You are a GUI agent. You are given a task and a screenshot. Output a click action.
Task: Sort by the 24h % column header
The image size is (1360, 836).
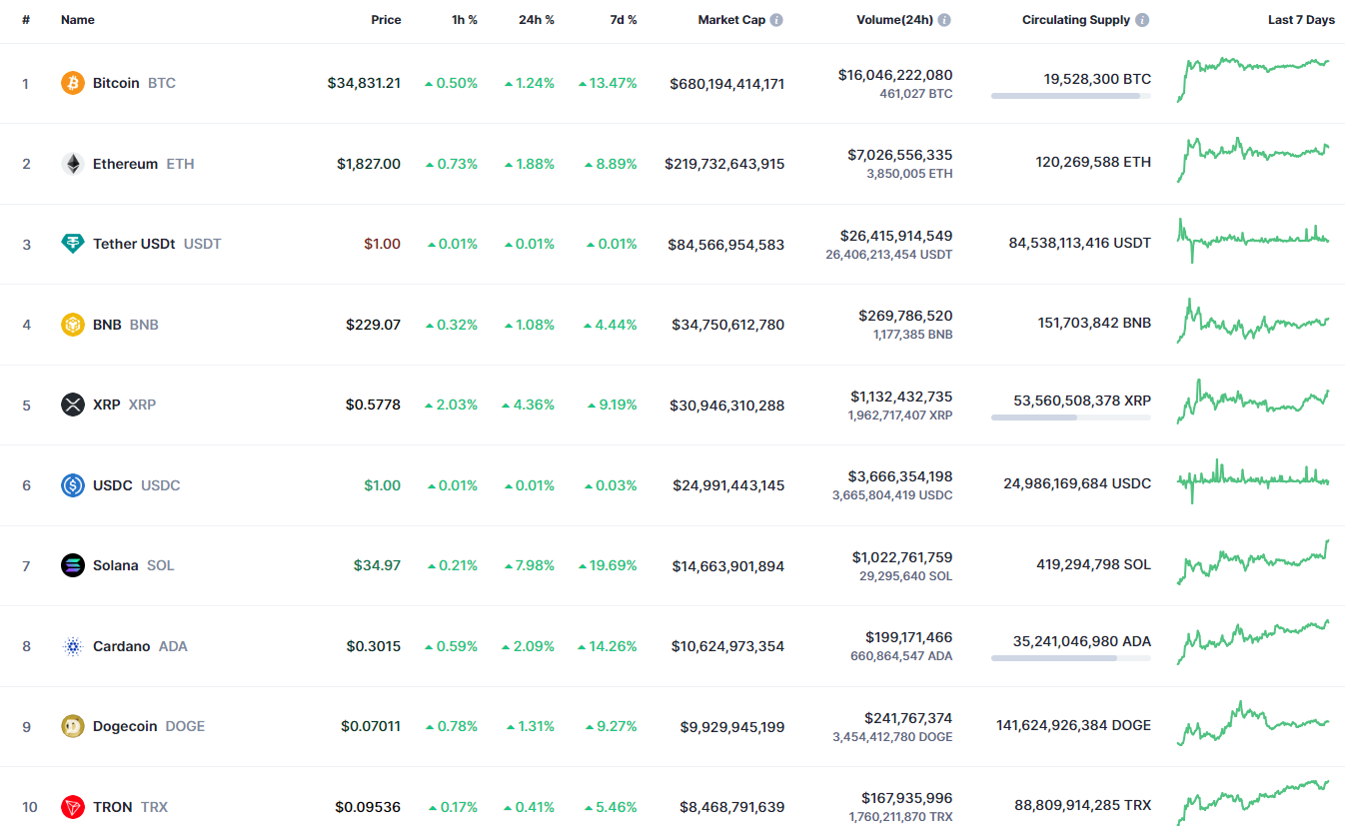pos(536,20)
